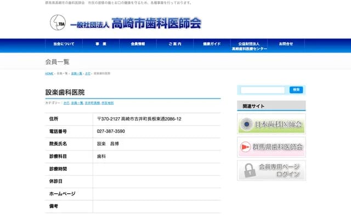The width and height of the screenshot is (351, 219).
Task: Click the 会員専用ページ ログイン banner
Action: [x=271, y=170]
